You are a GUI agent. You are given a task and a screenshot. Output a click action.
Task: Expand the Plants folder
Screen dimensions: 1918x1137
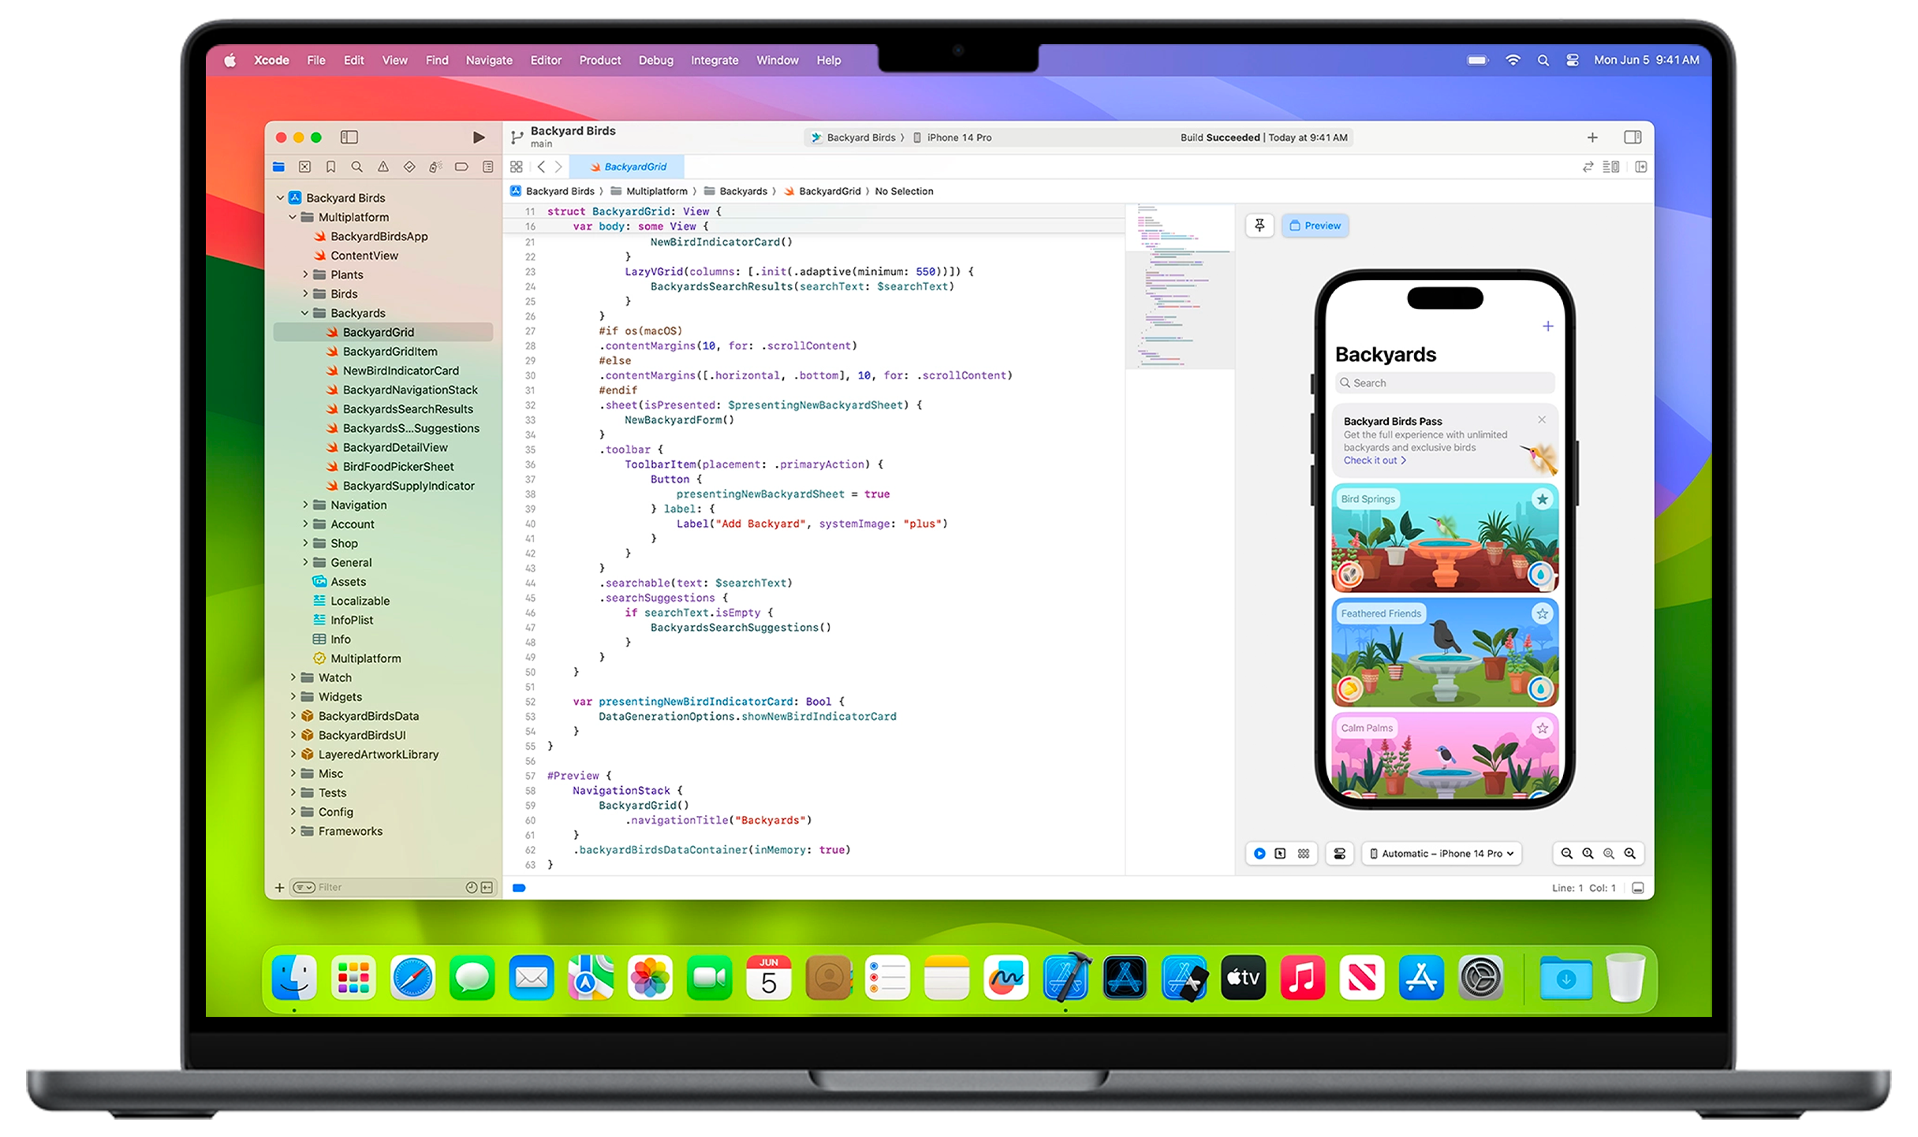[x=305, y=274]
